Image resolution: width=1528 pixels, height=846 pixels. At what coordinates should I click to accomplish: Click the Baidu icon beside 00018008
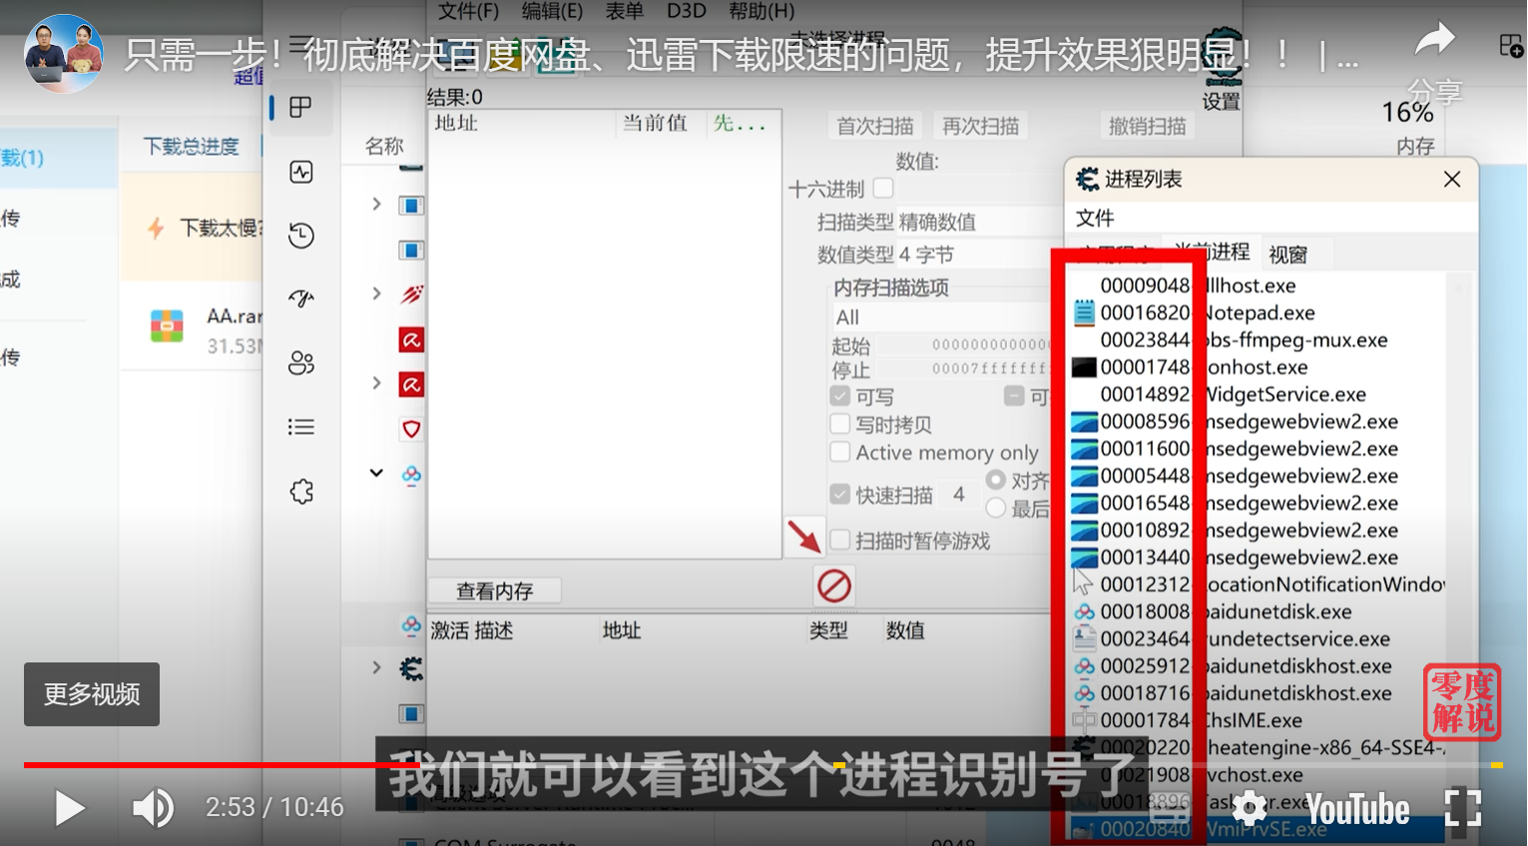click(x=1084, y=612)
